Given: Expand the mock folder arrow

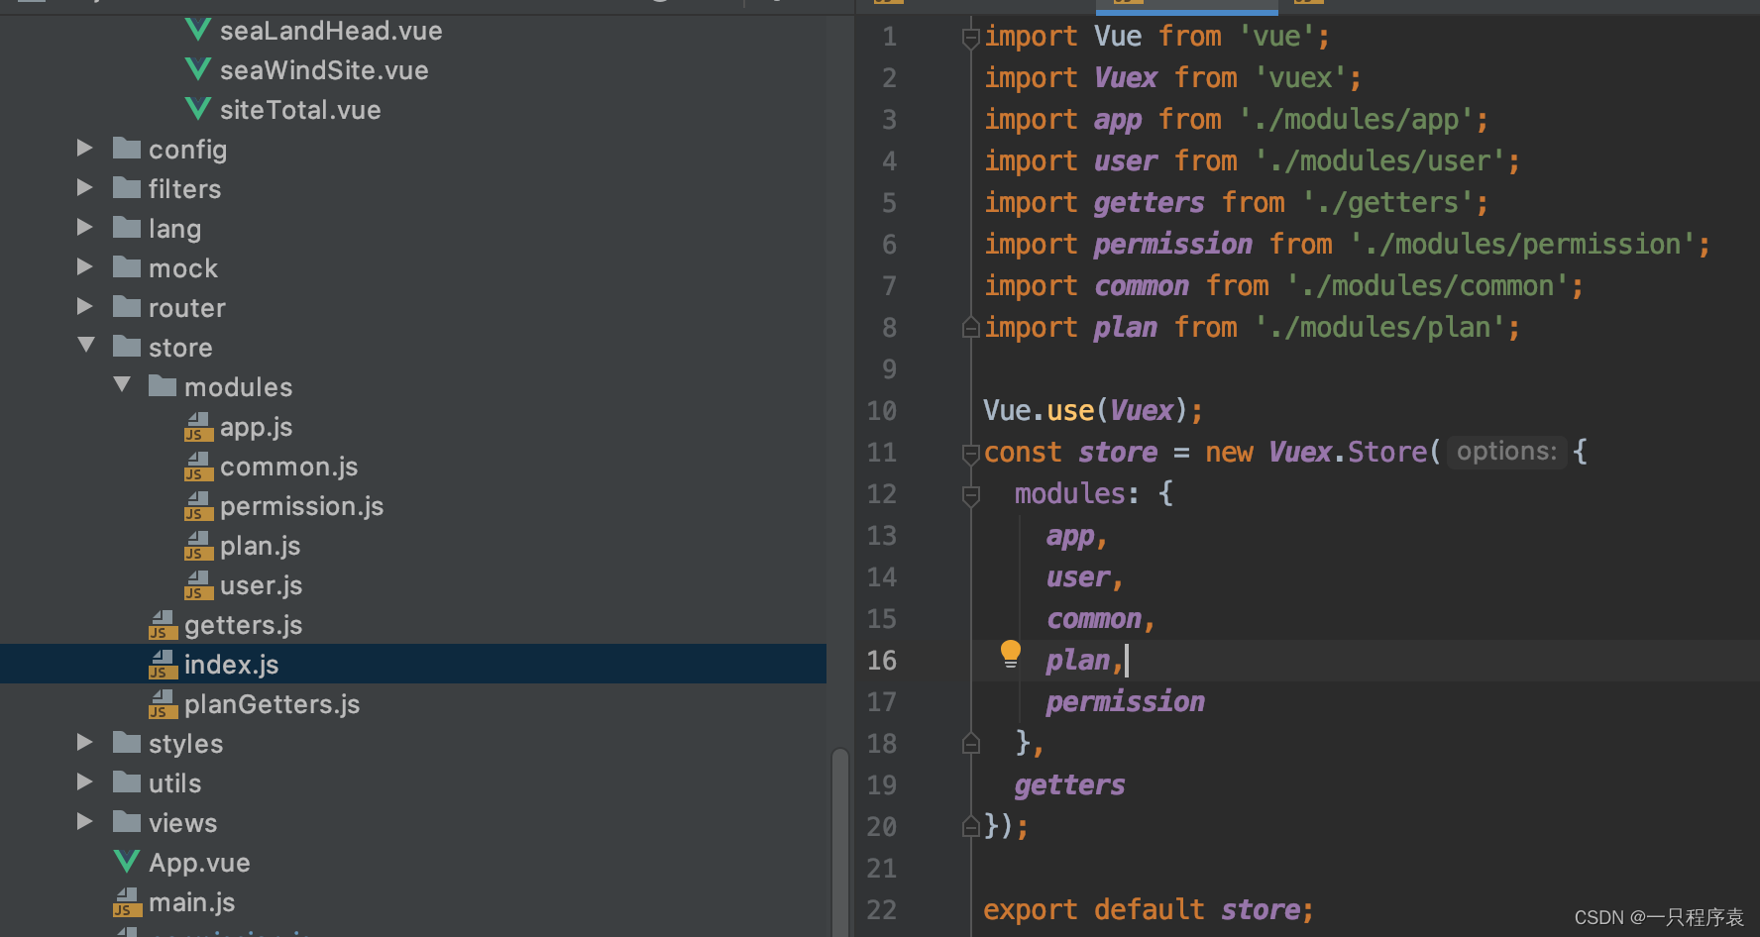Looking at the screenshot, I should tap(85, 266).
